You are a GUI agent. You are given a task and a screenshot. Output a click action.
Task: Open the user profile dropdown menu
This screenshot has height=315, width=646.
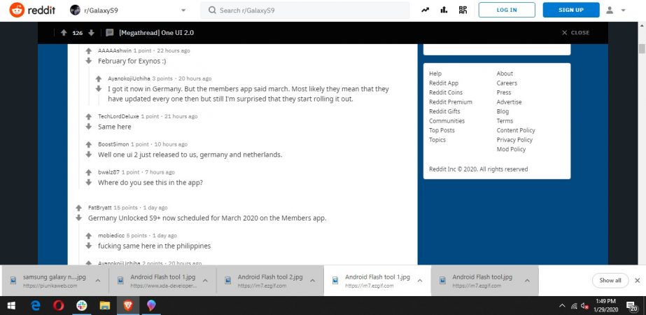tap(616, 10)
